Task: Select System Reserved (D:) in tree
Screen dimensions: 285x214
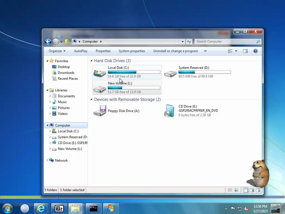Action: click(x=73, y=137)
